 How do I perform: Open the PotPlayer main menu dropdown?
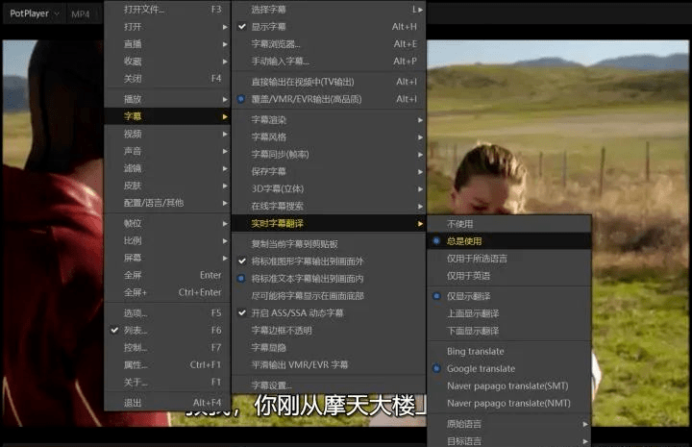pyautogui.click(x=35, y=13)
